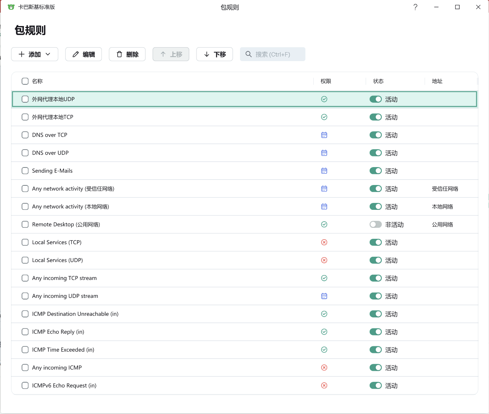Click the block permission icon for Local Services (TCP)
The height and width of the screenshot is (414, 489).
pos(324,242)
